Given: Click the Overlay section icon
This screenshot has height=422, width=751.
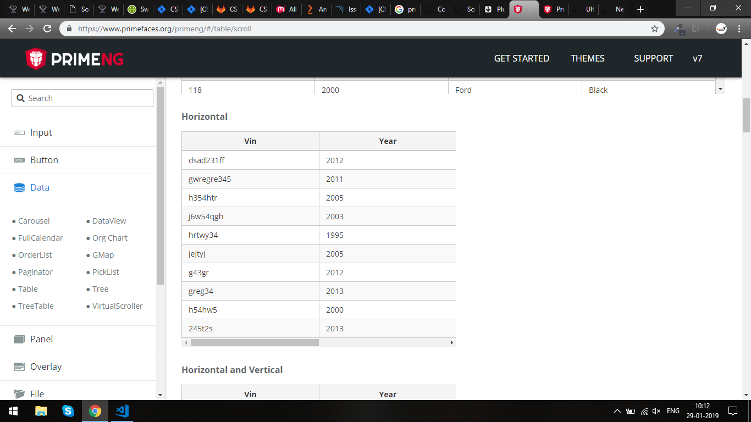Looking at the screenshot, I should (x=18, y=367).
